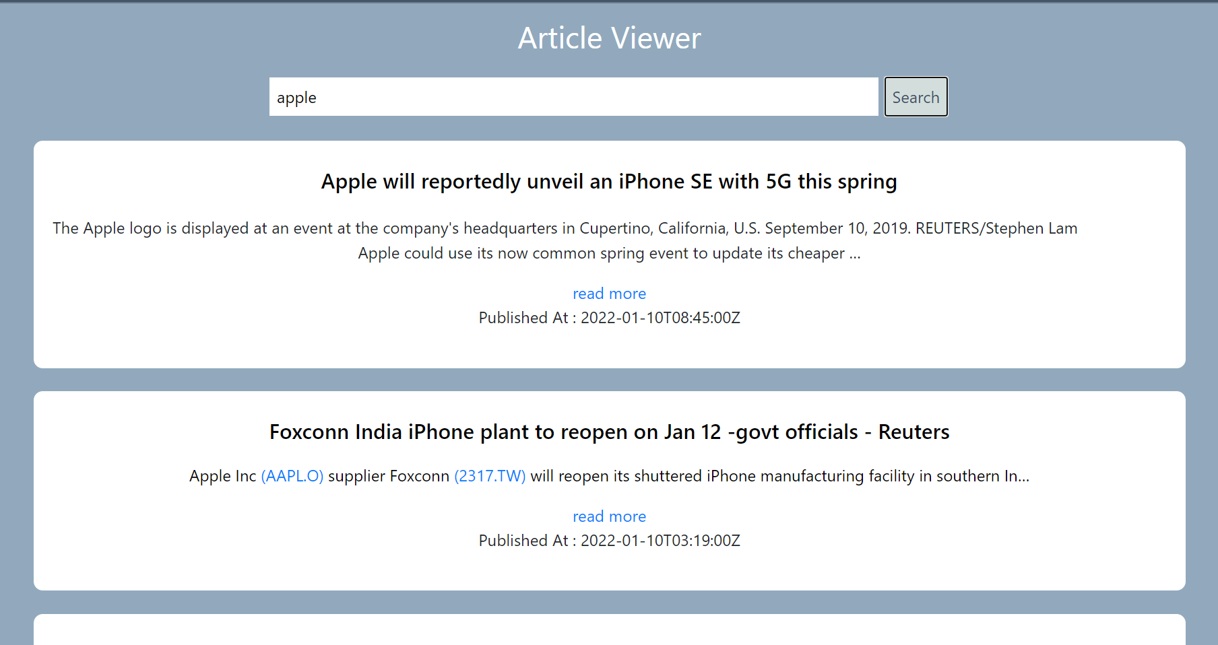Open 'read more' for Foxconn India article
This screenshot has width=1218, height=645.
609,516
